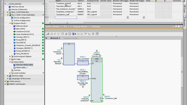Screen dimensions: 187x105
Task: Collapse the Online_Monitor project node
Action: coord(5,4)
